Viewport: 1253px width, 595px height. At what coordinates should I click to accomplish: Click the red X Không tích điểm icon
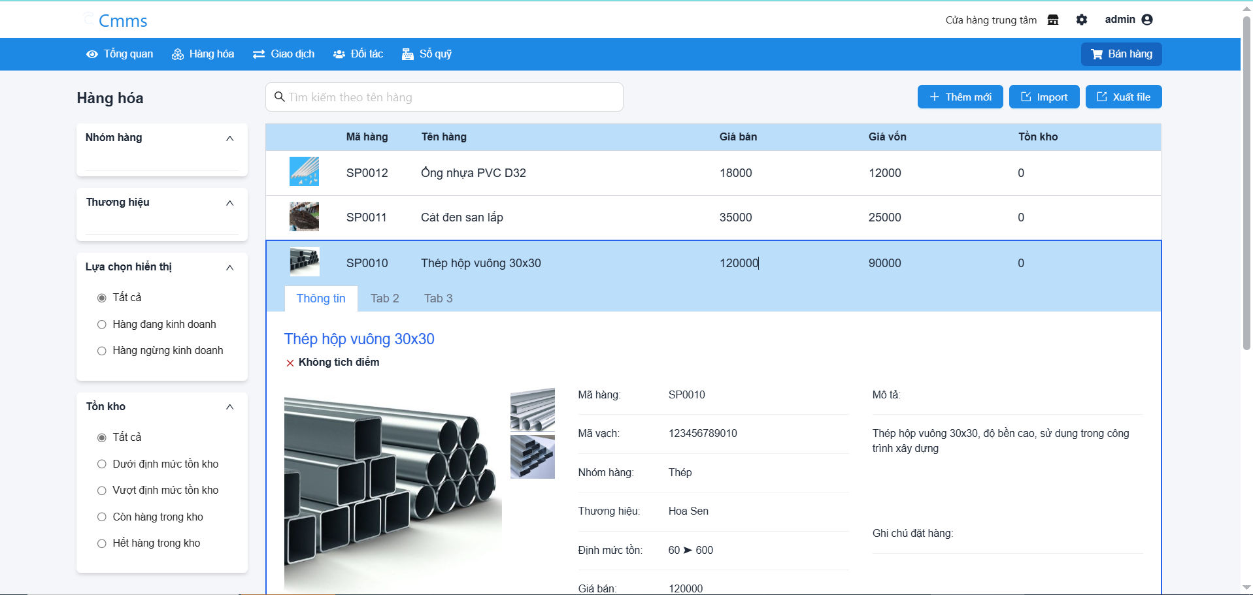click(290, 363)
